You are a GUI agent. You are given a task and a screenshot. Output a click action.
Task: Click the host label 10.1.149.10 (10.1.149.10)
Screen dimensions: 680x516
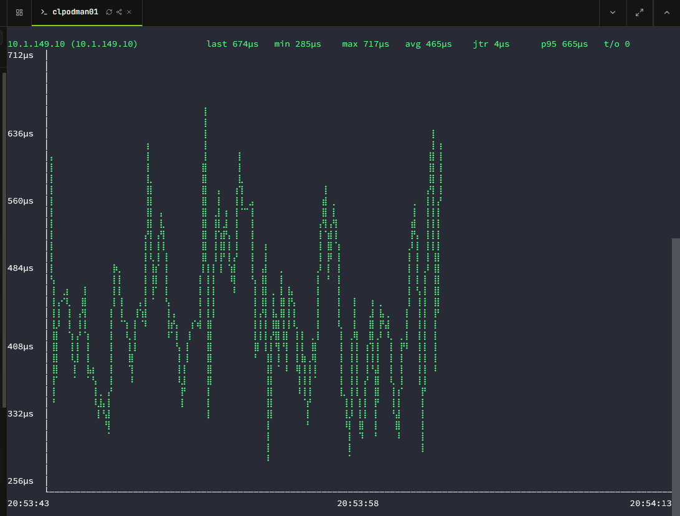click(x=72, y=44)
